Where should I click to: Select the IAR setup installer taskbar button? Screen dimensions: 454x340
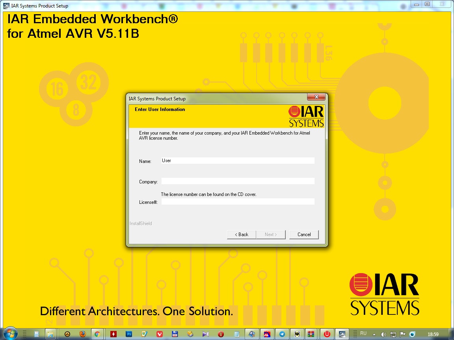342,334
